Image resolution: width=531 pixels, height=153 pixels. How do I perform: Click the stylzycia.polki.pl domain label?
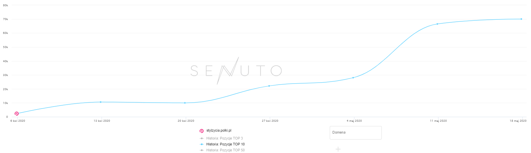tap(219, 131)
